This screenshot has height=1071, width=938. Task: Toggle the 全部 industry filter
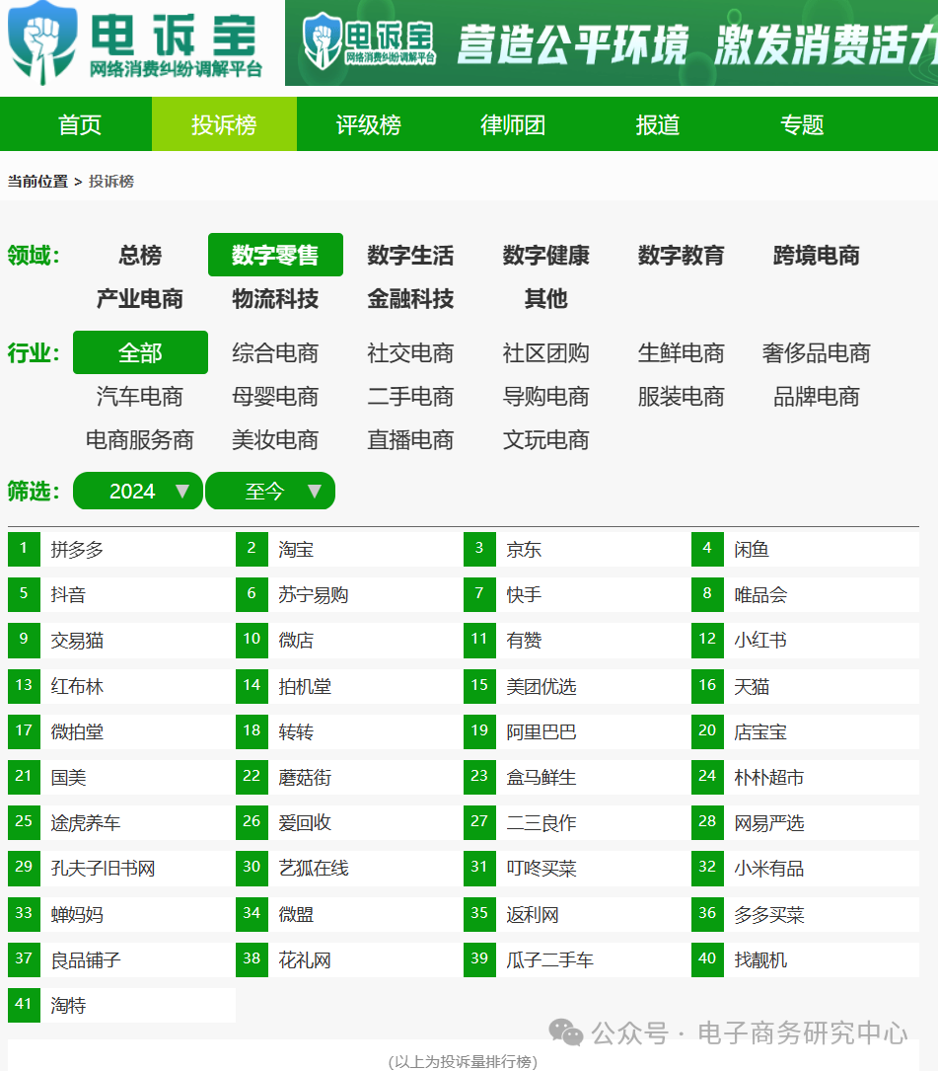click(x=140, y=352)
